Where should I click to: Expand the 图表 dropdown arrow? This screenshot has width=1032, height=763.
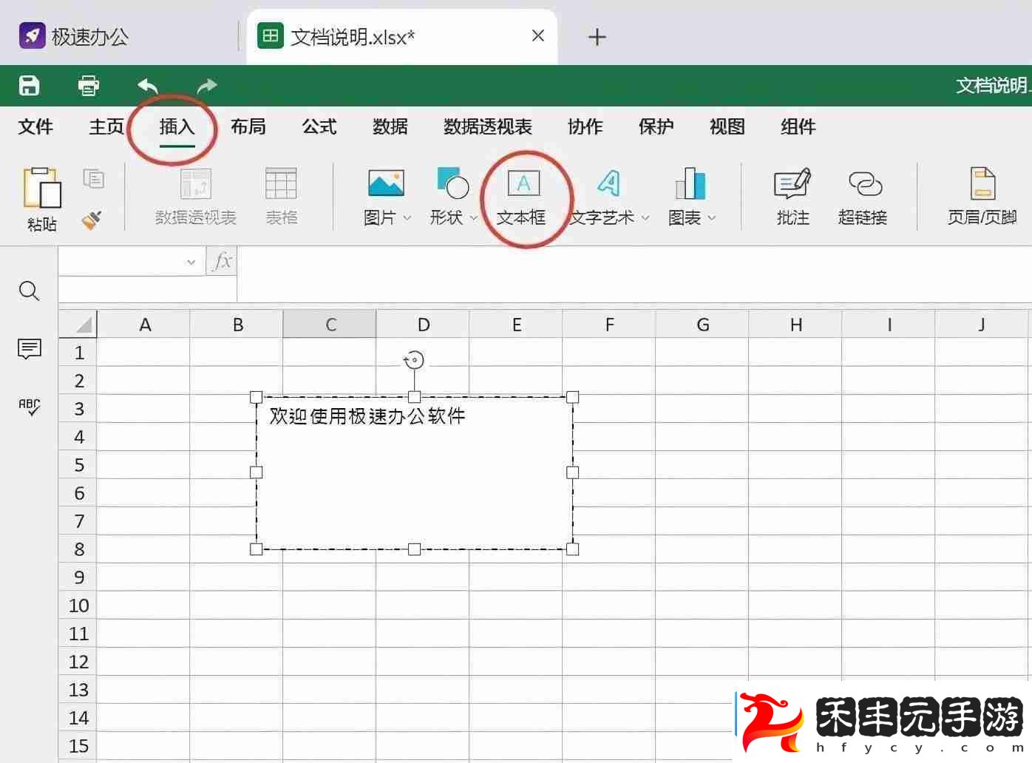coord(712,218)
